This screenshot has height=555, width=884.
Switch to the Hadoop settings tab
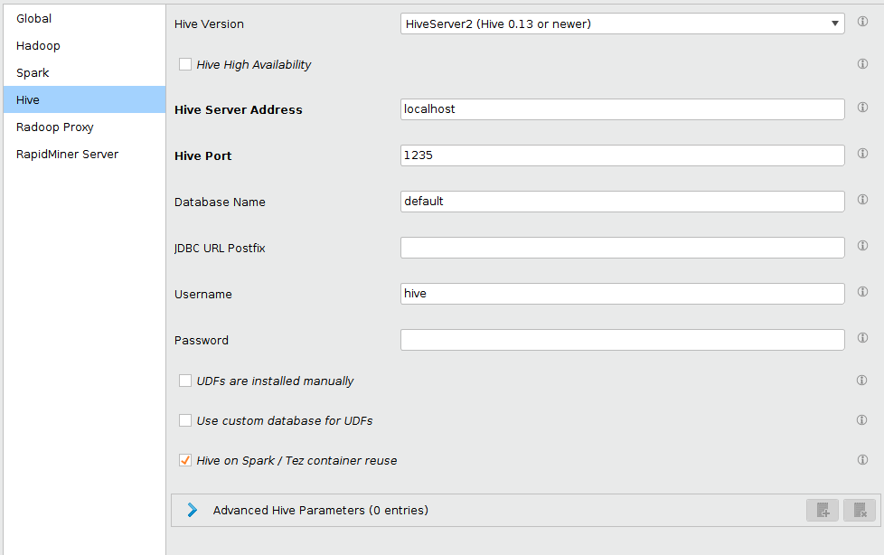tap(38, 45)
